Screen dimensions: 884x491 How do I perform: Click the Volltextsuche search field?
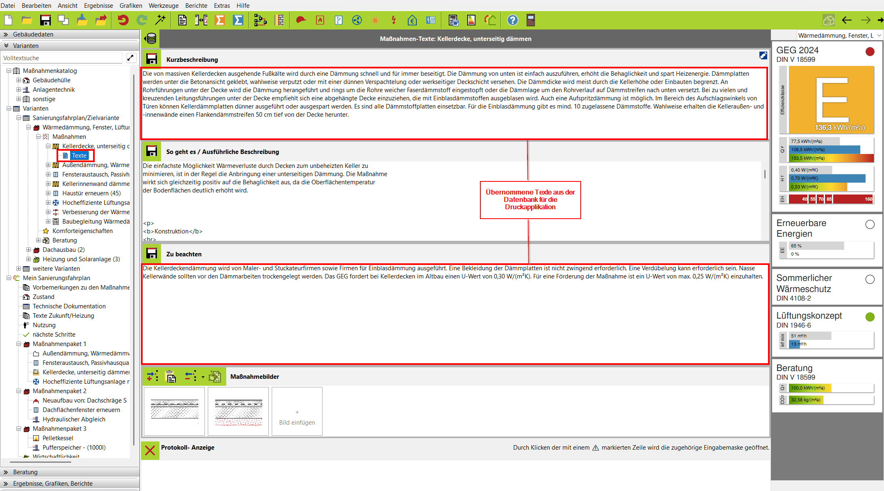(x=61, y=58)
